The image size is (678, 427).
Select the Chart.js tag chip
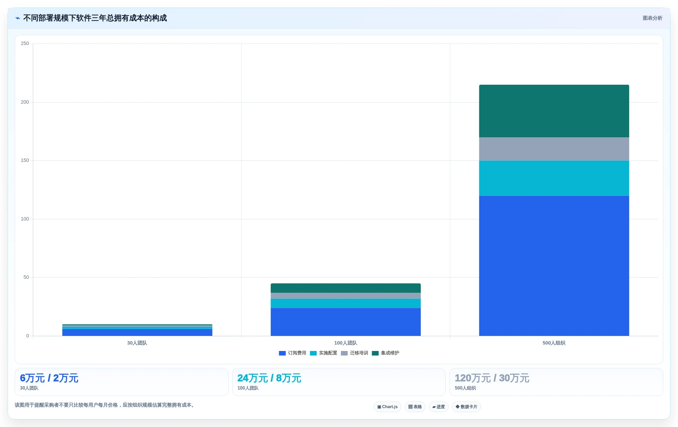point(388,407)
